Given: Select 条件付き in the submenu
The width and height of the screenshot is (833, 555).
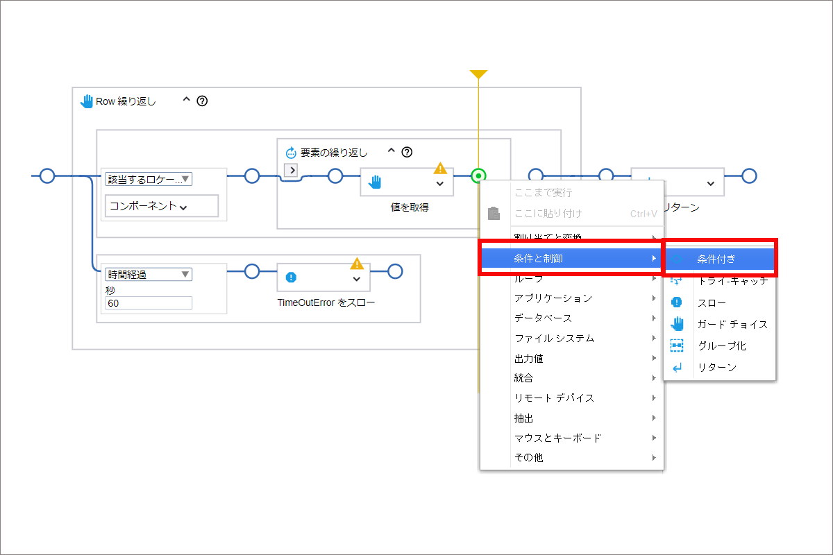Looking at the screenshot, I should [x=719, y=259].
